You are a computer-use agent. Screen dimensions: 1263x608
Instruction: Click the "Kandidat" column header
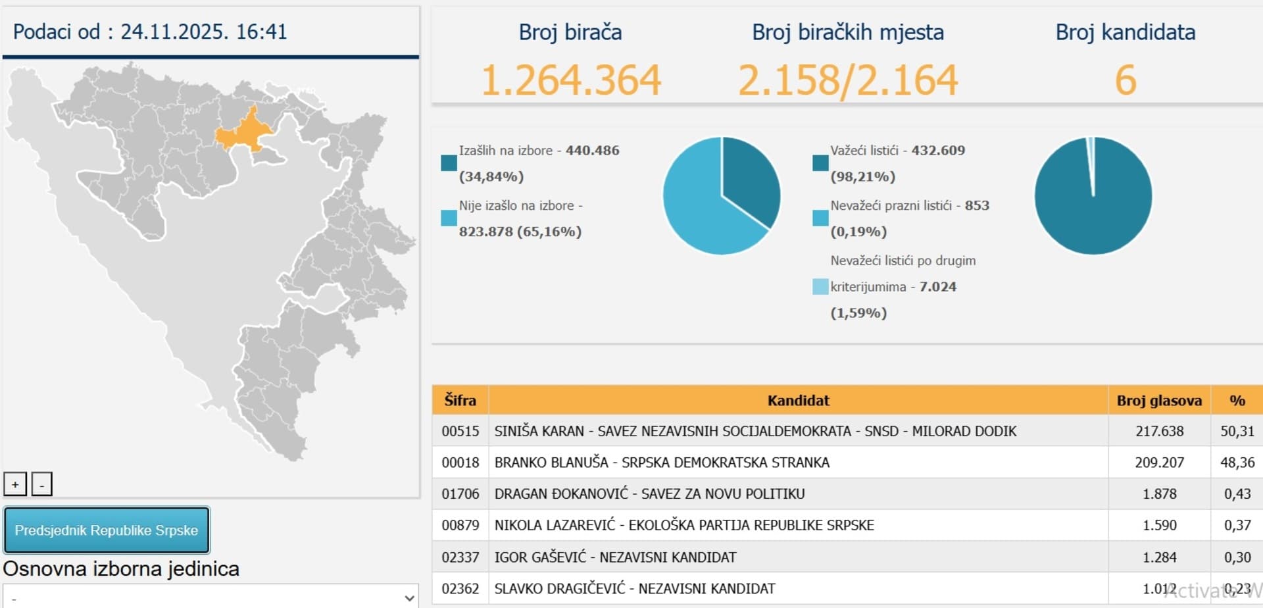[x=798, y=400]
